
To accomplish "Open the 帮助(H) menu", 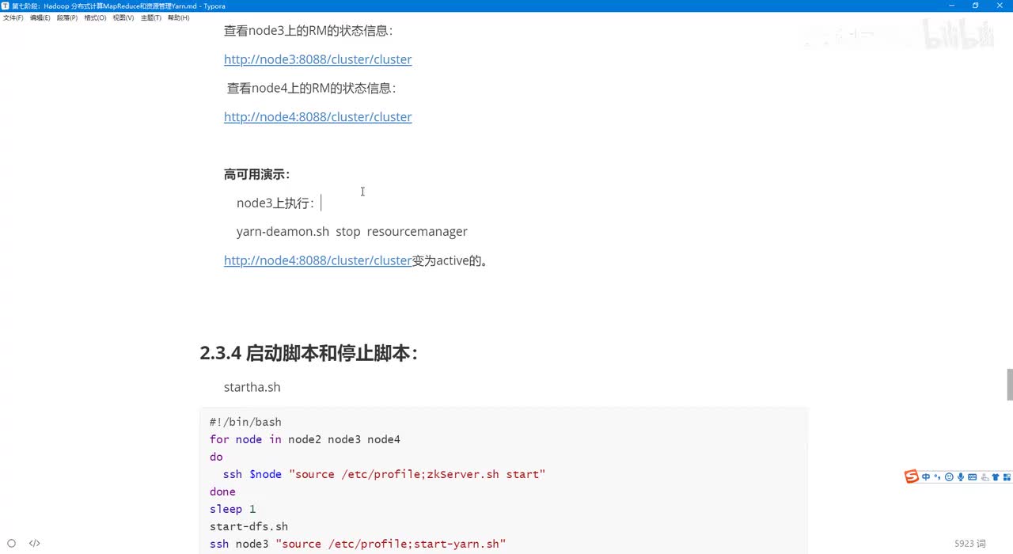I will pyautogui.click(x=178, y=17).
